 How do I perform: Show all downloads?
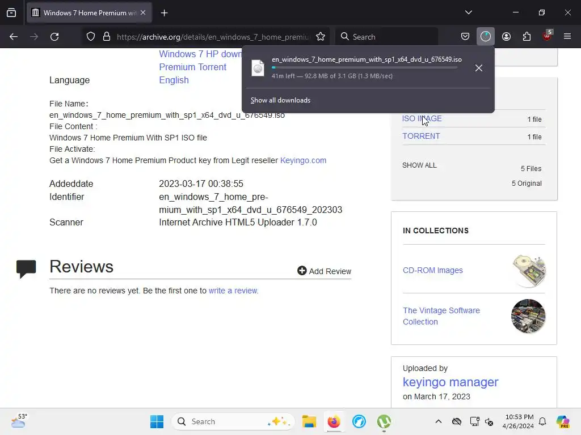pos(280,100)
